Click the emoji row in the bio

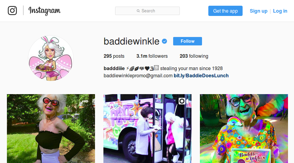(x=142, y=68)
